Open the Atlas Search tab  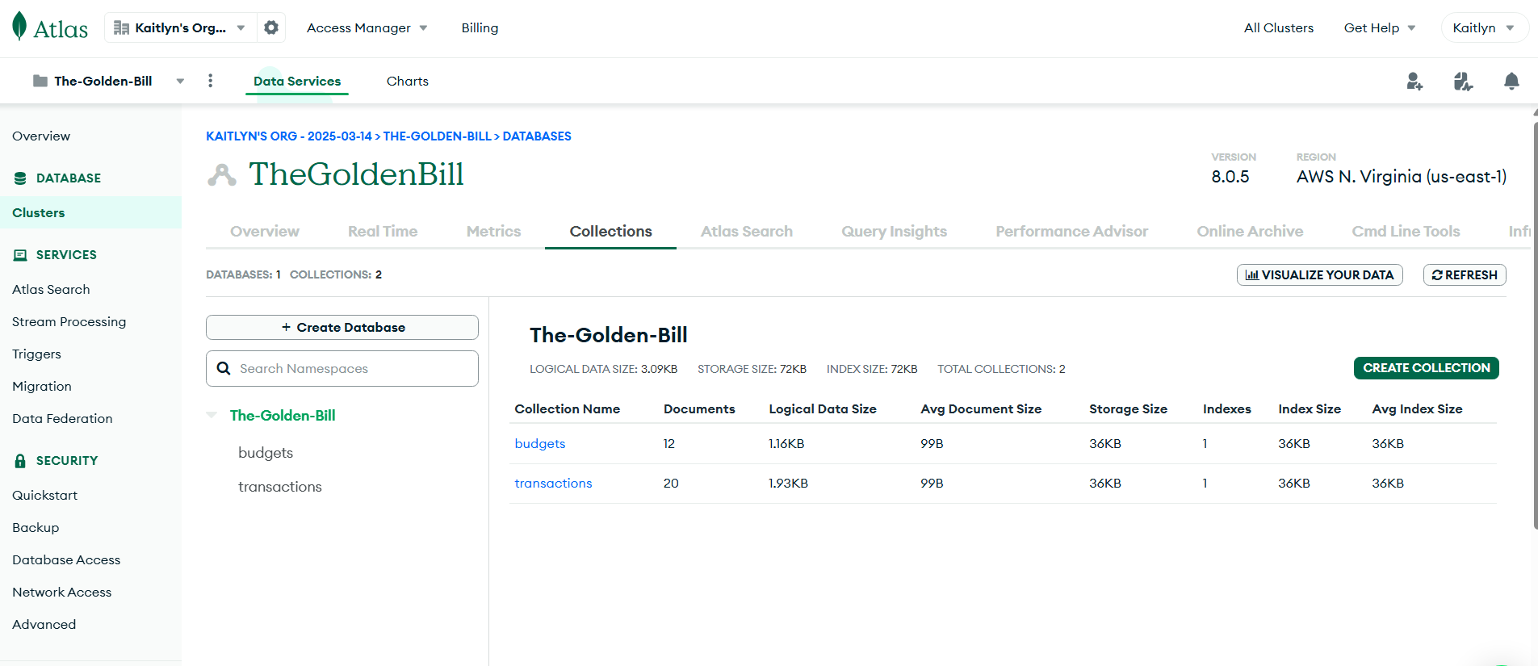(746, 232)
